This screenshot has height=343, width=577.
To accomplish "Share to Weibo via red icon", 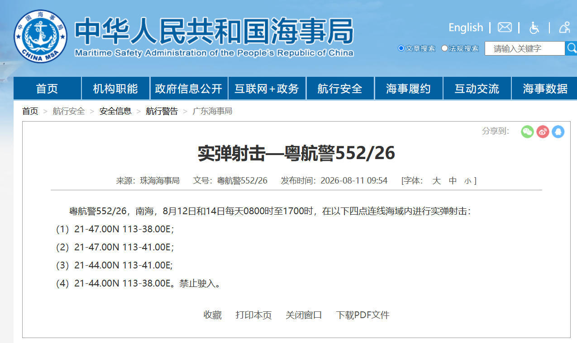I will click(543, 132).
